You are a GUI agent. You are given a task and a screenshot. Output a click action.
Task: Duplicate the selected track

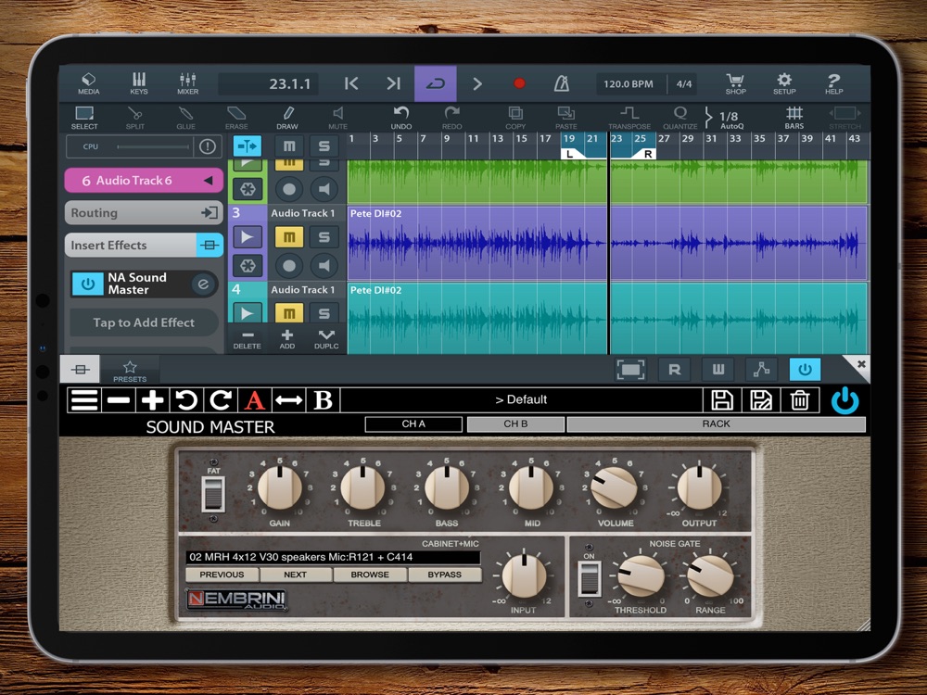[326, 339]
